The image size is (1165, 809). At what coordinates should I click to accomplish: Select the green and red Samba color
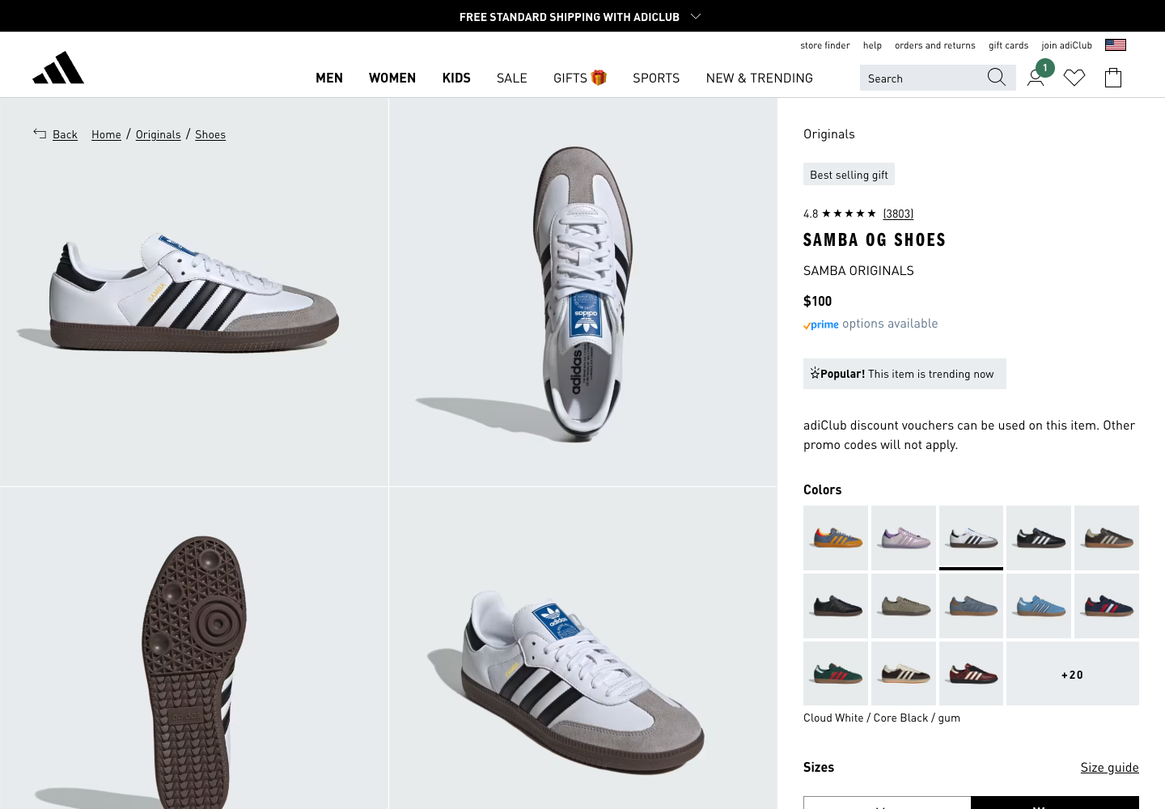(836, 674)
